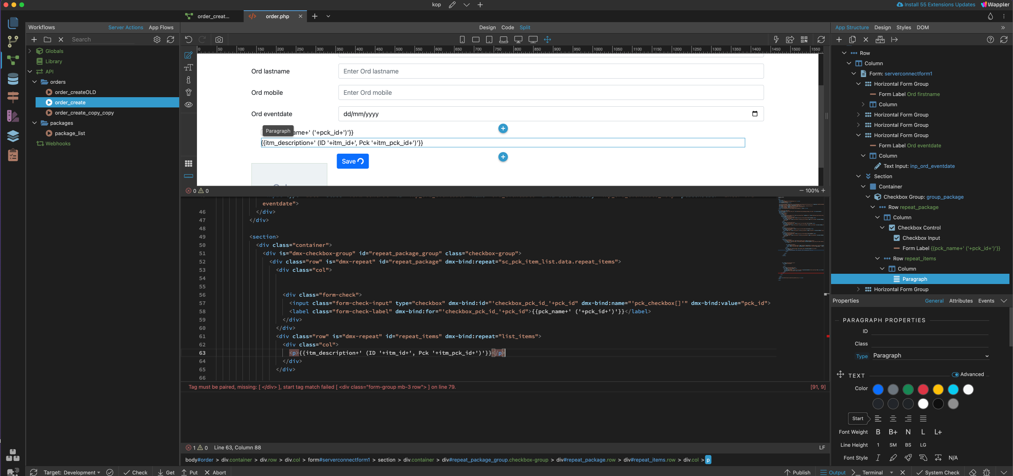The width and height of the screenshot is (1013, 476).
Task: Select center text alignment
Action: pos(893,419)
